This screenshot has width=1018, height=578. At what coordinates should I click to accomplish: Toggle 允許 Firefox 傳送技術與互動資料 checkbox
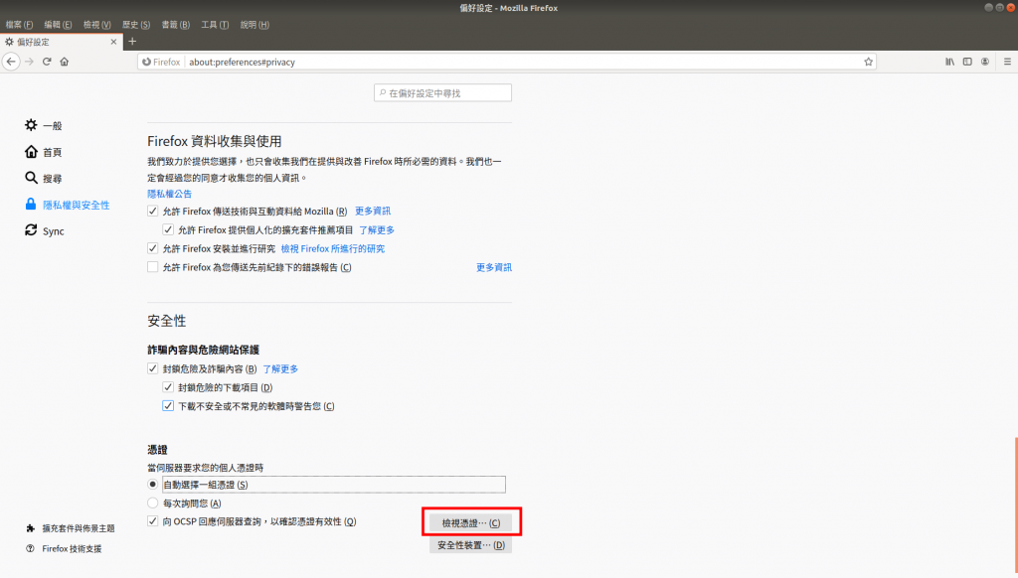point(152,211)
